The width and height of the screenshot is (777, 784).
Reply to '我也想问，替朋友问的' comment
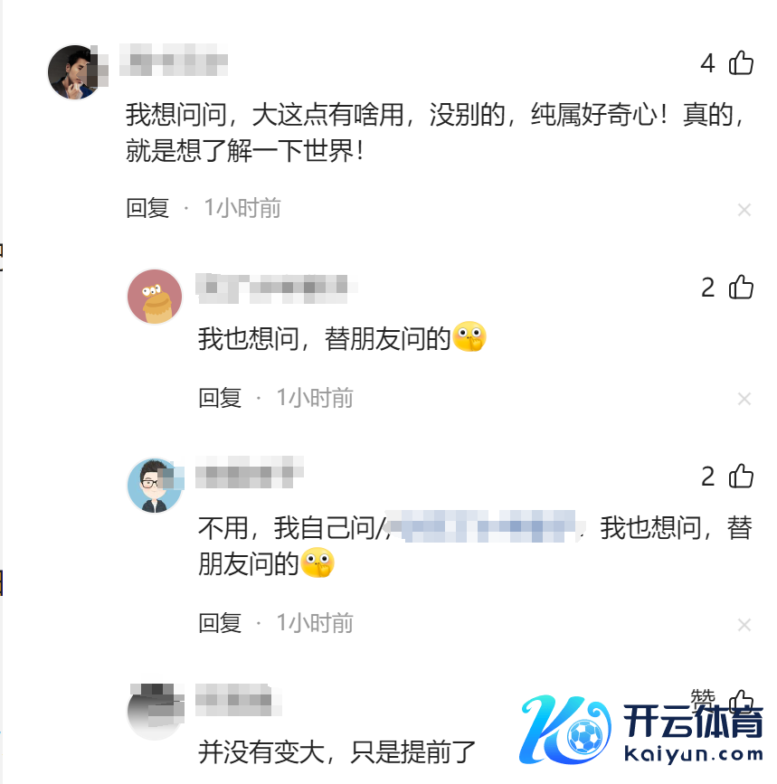tap(220, 398)
